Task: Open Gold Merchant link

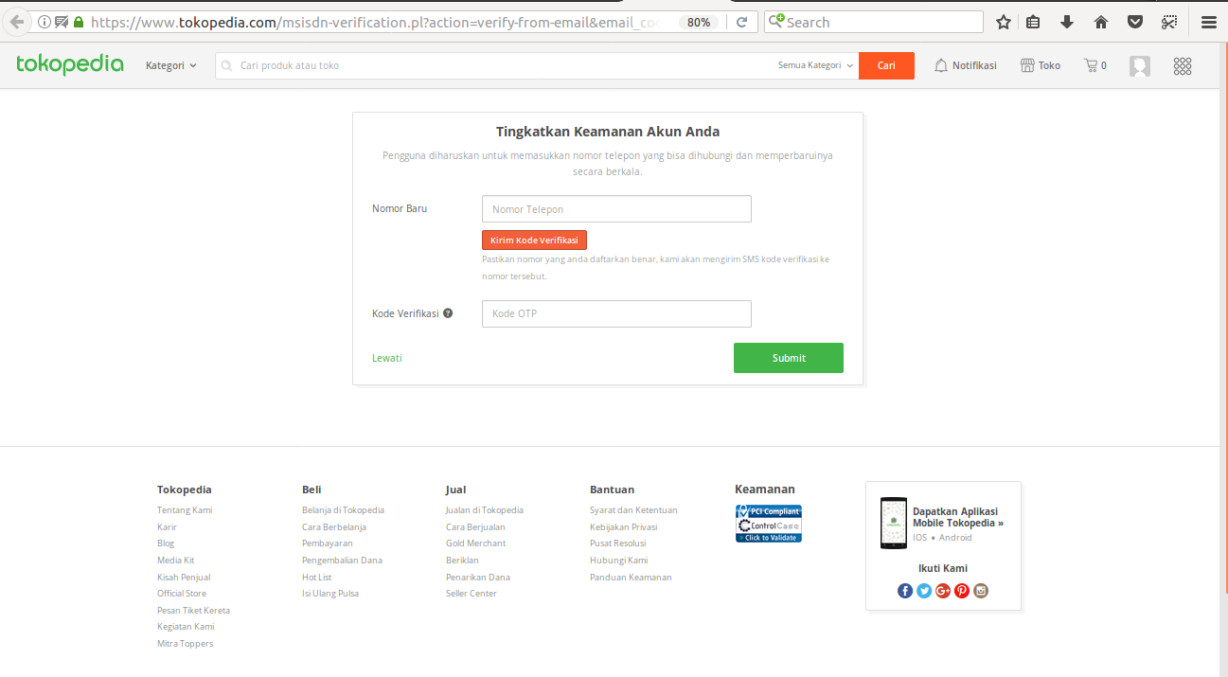Action: click(475, 543)
